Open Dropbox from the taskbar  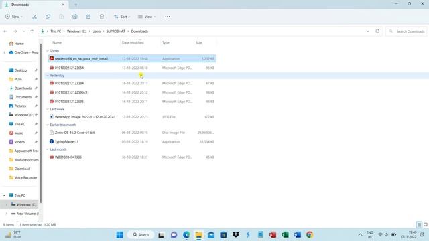click(x=235, y=235)
